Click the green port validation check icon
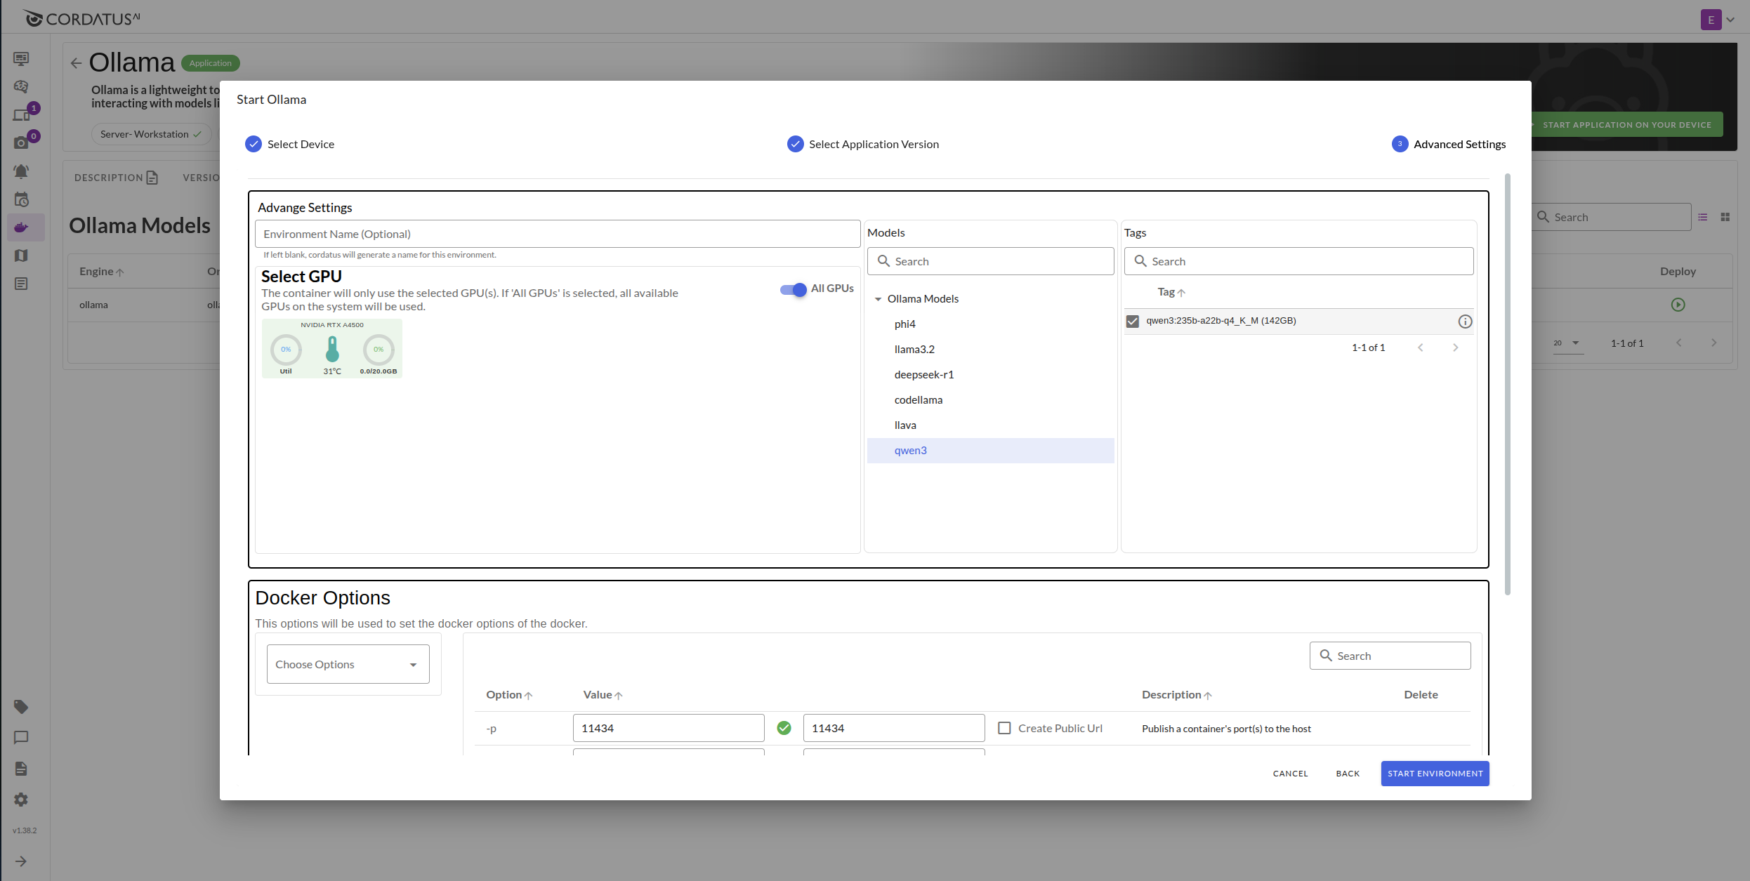The image size is (1750, 881). (x=784, y=728)
